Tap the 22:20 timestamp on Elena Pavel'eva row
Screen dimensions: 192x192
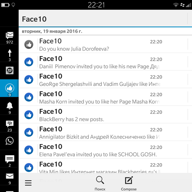click(156, 147)
